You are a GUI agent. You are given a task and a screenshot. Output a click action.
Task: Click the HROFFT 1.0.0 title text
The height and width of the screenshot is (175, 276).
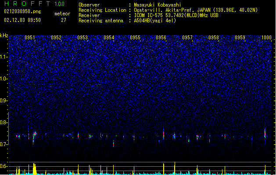pyautogui.click(x=34, y=3)
